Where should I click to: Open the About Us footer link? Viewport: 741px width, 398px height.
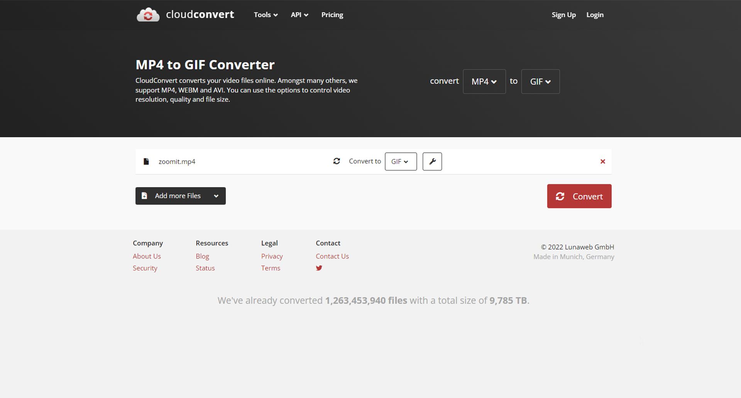click(x=147, y=256)
